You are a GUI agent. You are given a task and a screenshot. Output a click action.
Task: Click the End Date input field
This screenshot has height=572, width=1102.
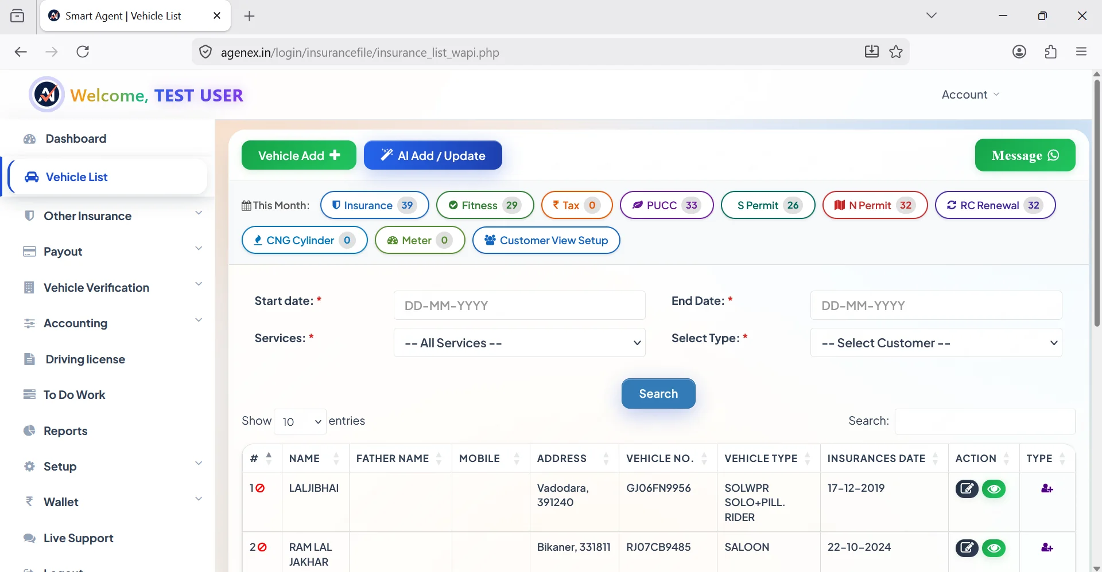[936, 305]
